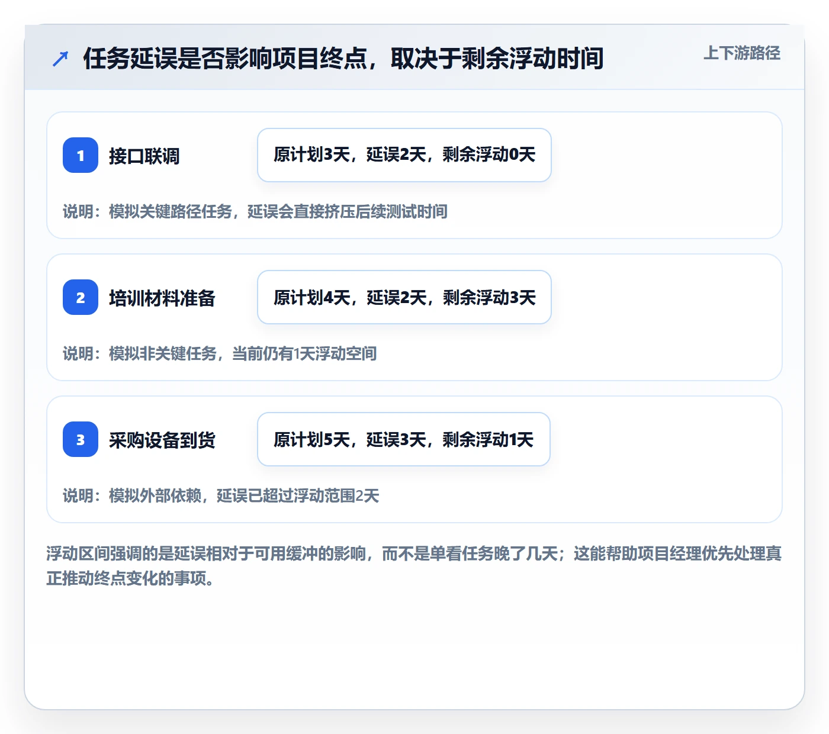
Task: Select the number 3 badge for 采购设备到货
Action: pos(81,439)
